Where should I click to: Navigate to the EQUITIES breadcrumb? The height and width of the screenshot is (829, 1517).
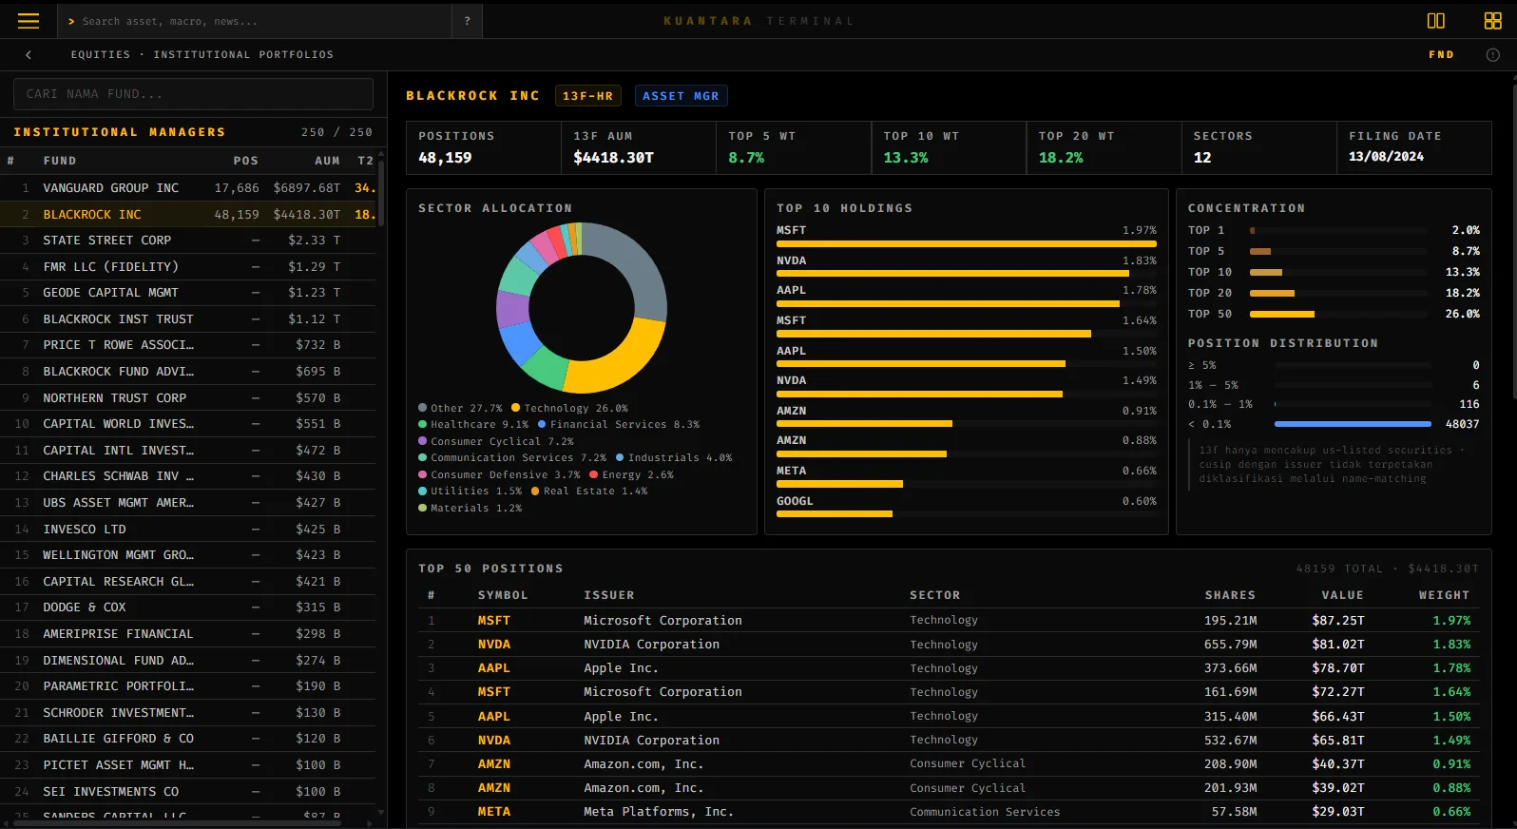tap(100, 55)
